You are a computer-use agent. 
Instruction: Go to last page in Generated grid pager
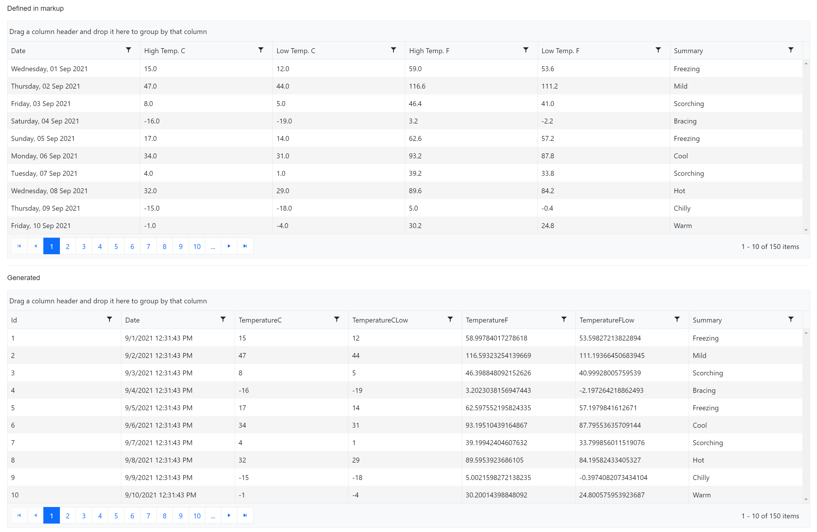(245, 515)
